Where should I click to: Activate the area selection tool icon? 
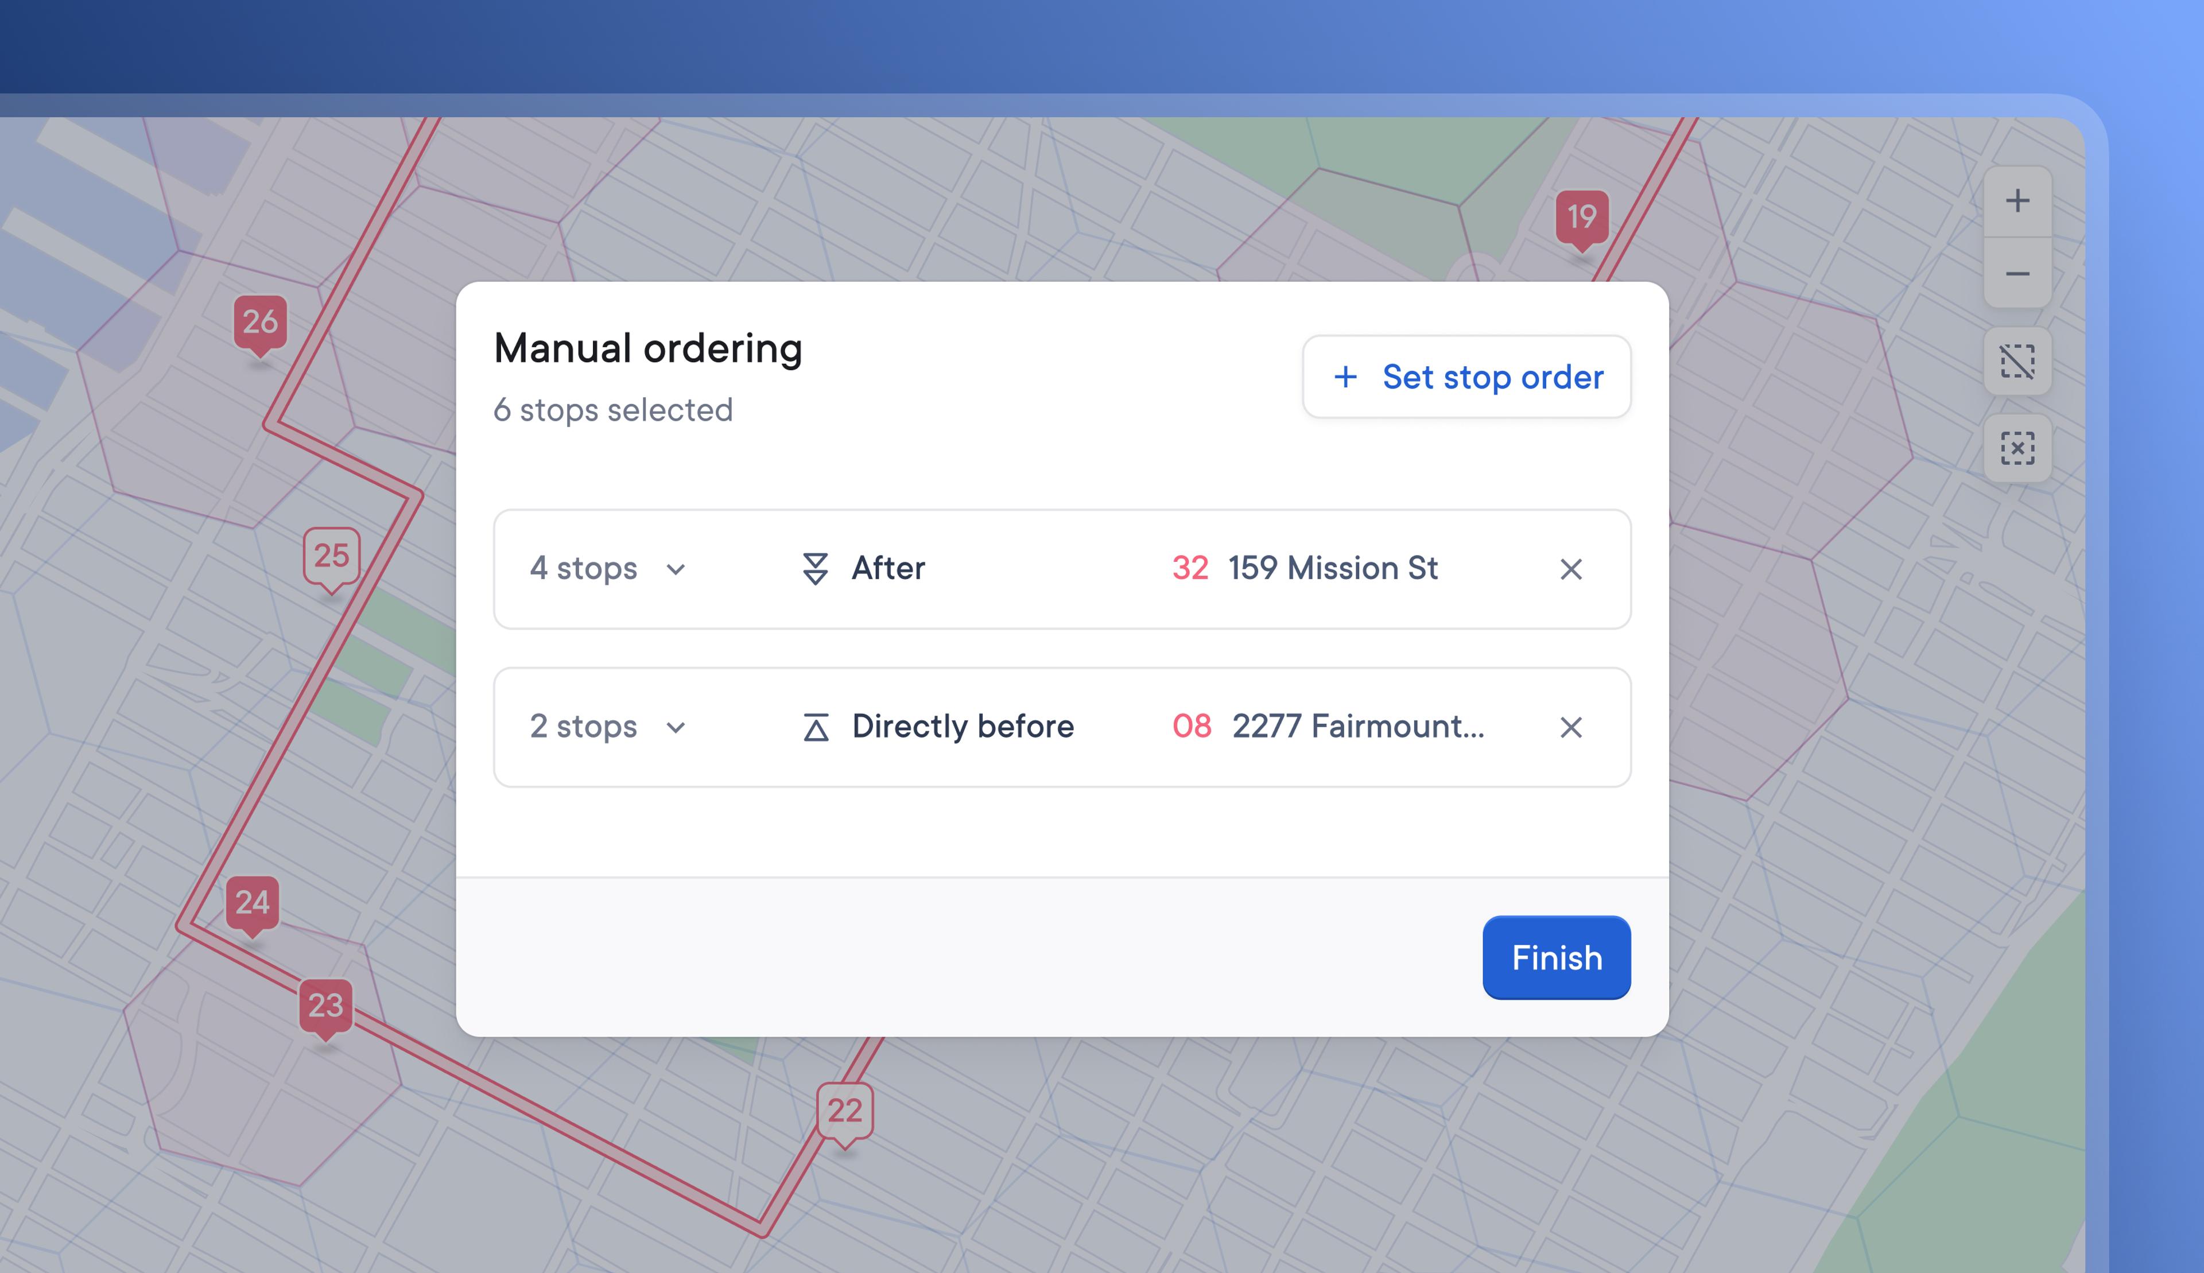click(x=2017, y=361)
